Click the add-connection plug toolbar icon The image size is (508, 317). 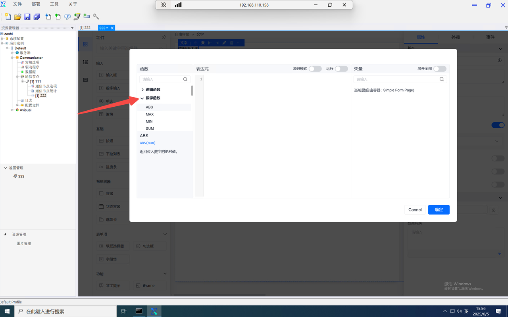coord(77,17)
